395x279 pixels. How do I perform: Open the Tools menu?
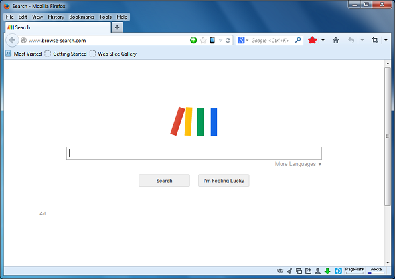click(105, 17)
